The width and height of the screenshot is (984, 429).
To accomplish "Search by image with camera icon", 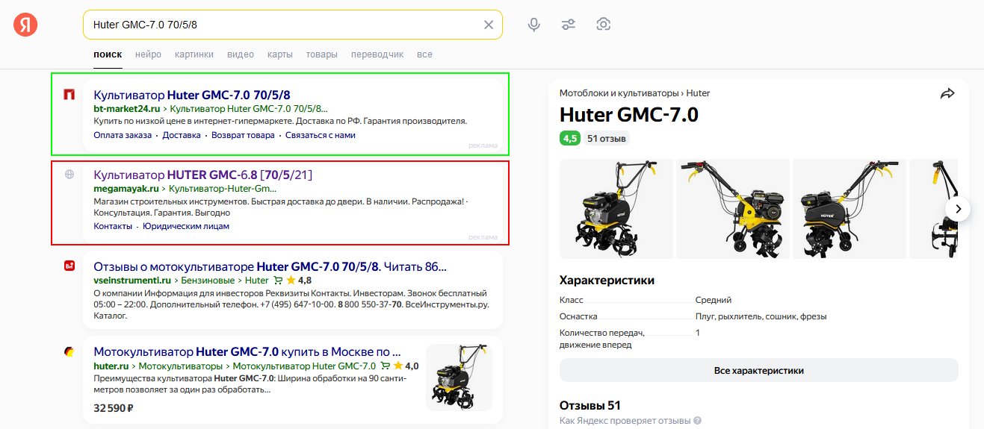I will point(604,25).
